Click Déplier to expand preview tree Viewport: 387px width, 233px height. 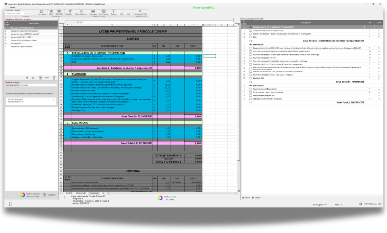(256, 198)
